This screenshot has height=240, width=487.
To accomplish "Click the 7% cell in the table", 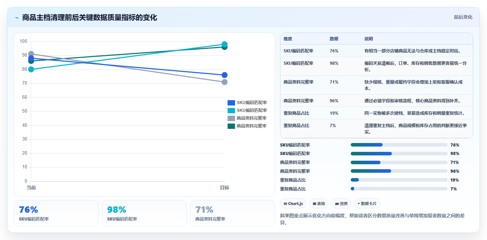I will click(333, 126).
